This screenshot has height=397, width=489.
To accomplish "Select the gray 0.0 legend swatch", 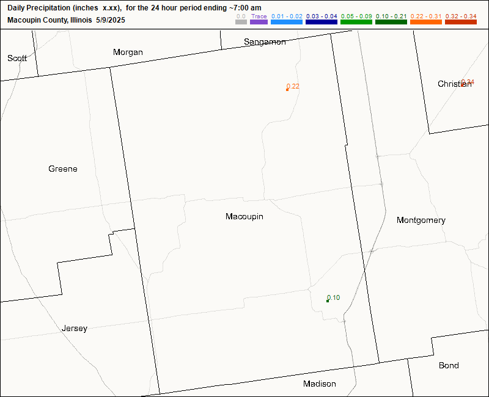I will pyautogui.click(x=241, y=22).
